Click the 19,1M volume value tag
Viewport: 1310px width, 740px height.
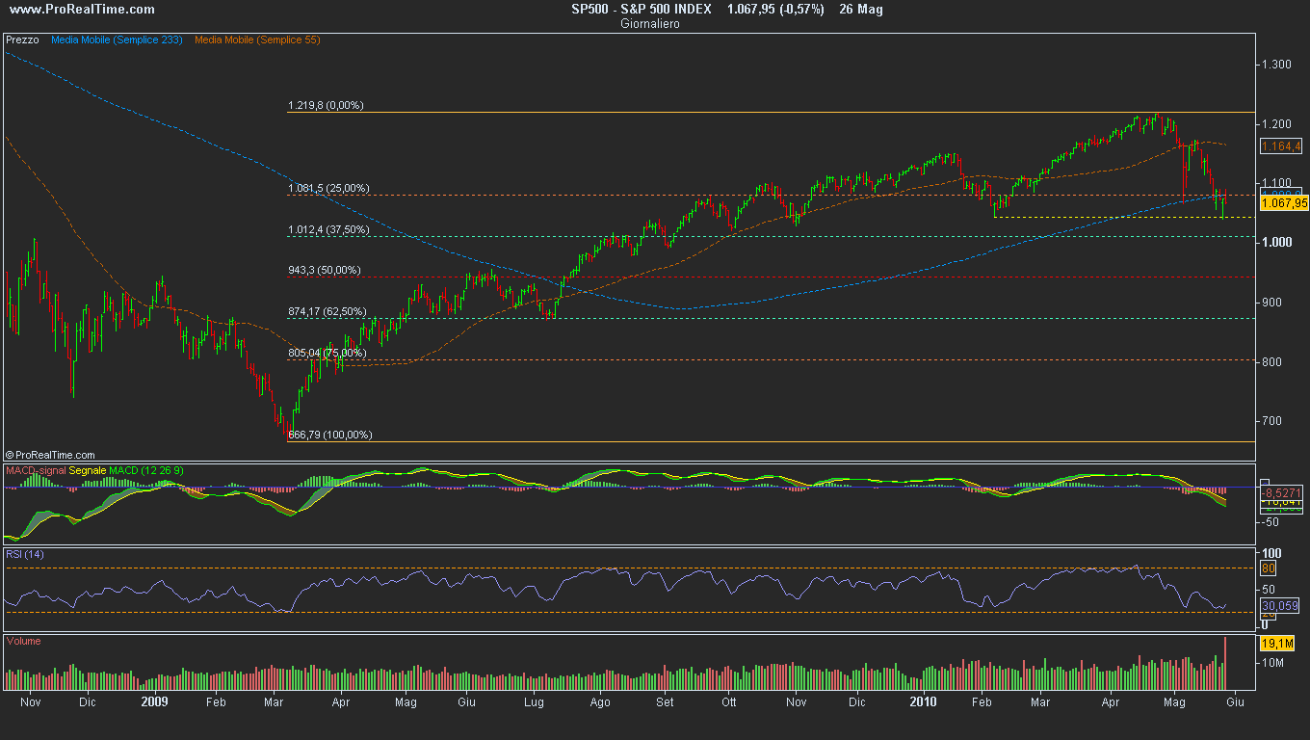[1276, 643]
